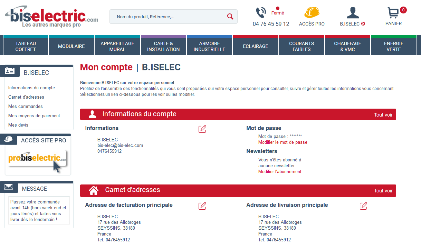
Task: Click the PANIER label
Action: point(394,24)
